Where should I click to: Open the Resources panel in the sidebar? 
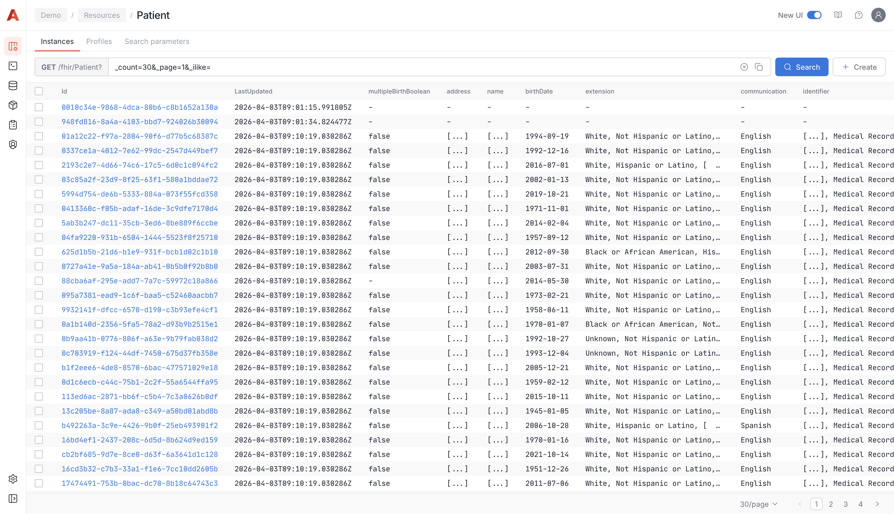(13, 46)
